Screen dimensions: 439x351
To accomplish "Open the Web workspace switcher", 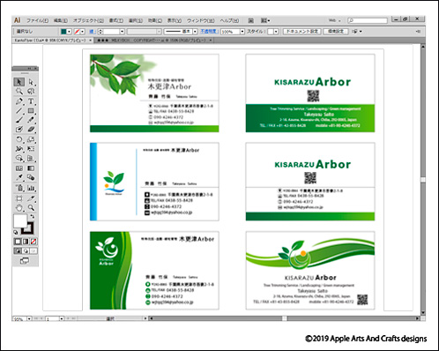I will point(335,20).
